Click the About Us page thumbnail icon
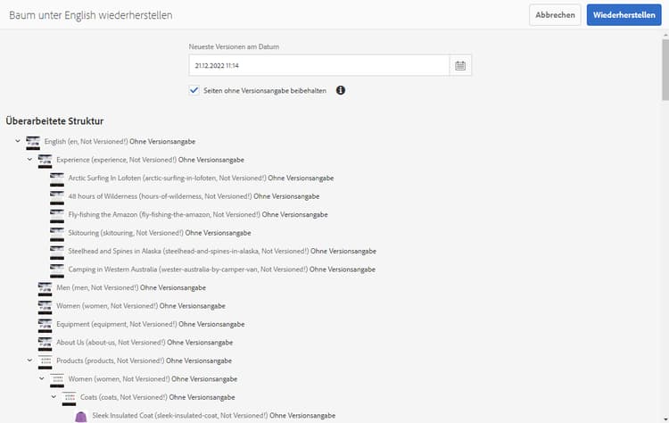The height and width of the screenshot is (423, 669). (45, 344)
